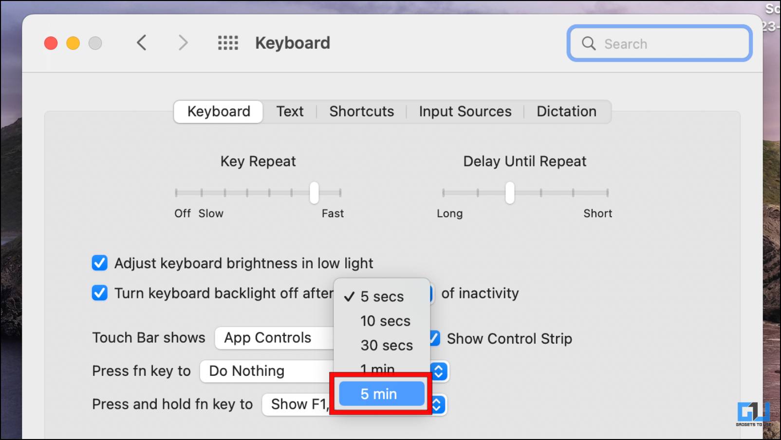Viewport: 781px width, 440px height.
Task: Open the Input Sources tab
Action: click(x=465, y=111)
